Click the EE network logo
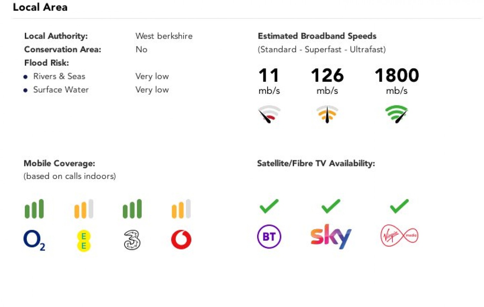The width and height of the screenshot is (484, 307). [84, 241]
